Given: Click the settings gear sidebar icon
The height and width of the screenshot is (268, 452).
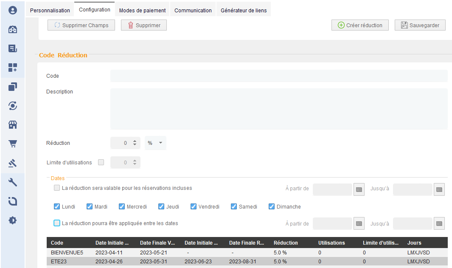Looking at the screenshot, I should tap(13, 220).
